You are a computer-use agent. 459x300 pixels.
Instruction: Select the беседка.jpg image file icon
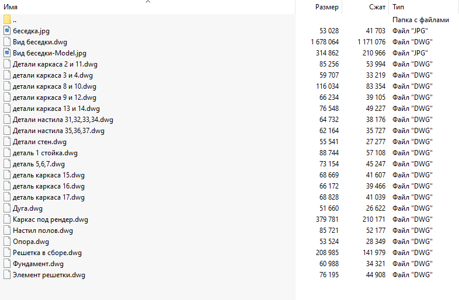pyautogui.click(x=8, y=31)
